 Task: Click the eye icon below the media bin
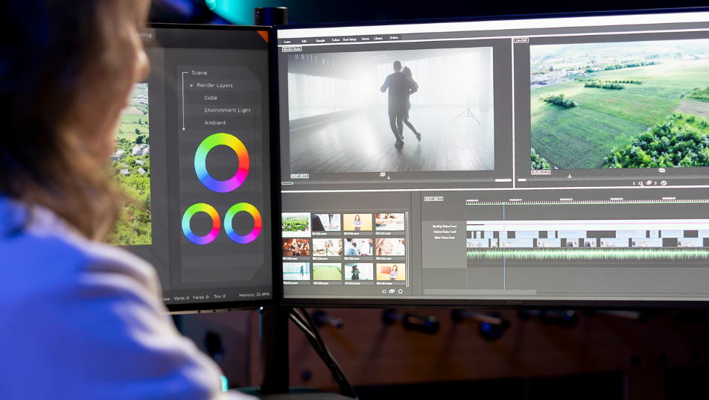point(384,291)
